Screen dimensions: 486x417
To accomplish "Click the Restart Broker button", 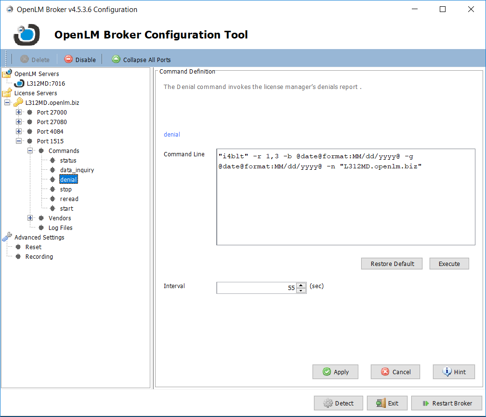I will 447,403.
